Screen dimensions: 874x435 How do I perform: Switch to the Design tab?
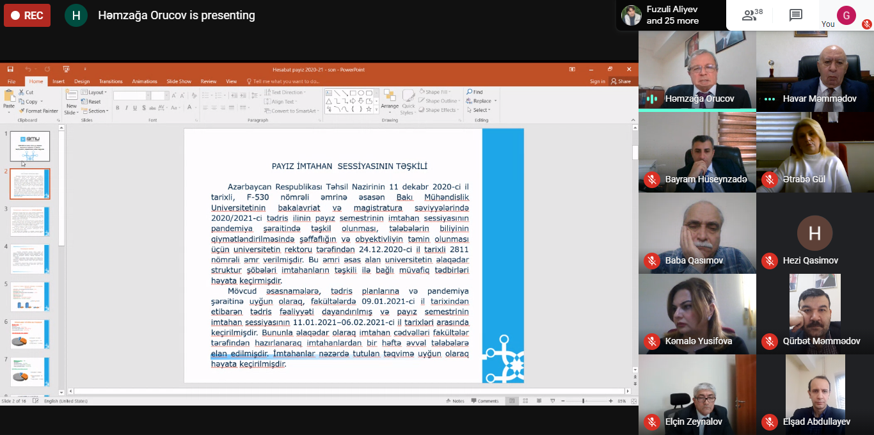[x=82, y=81]
